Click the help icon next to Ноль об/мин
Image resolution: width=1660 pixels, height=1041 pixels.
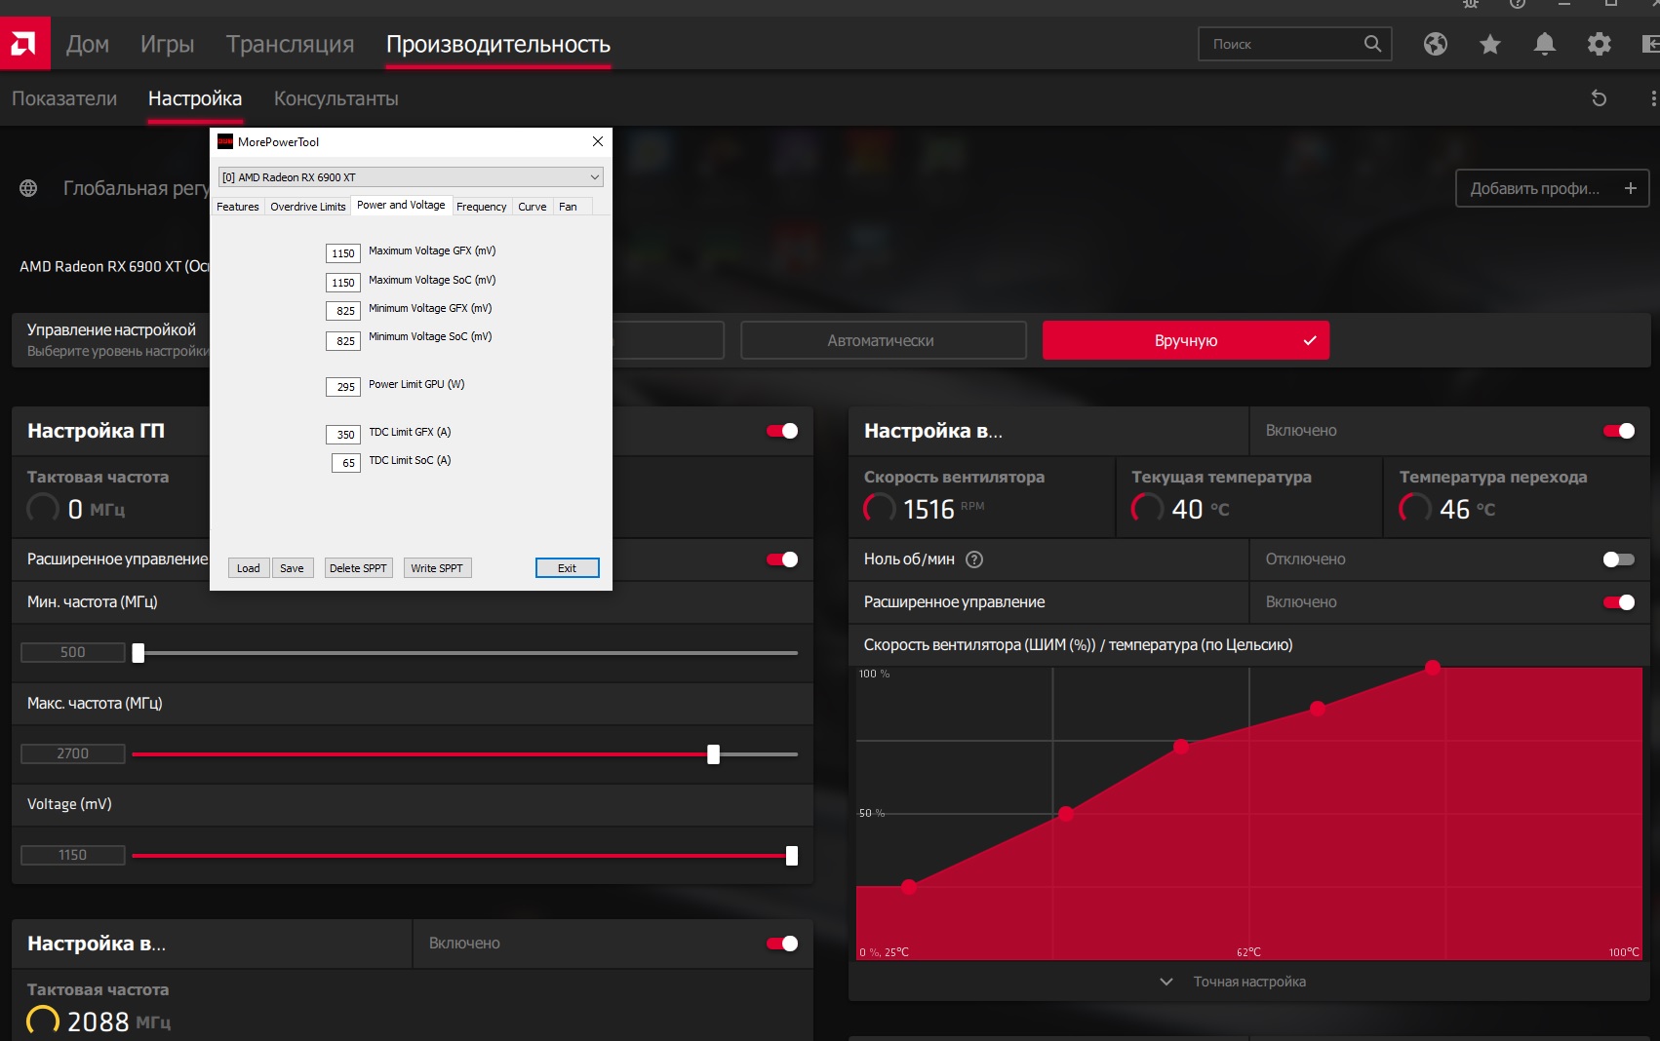[x=974, y=559]
